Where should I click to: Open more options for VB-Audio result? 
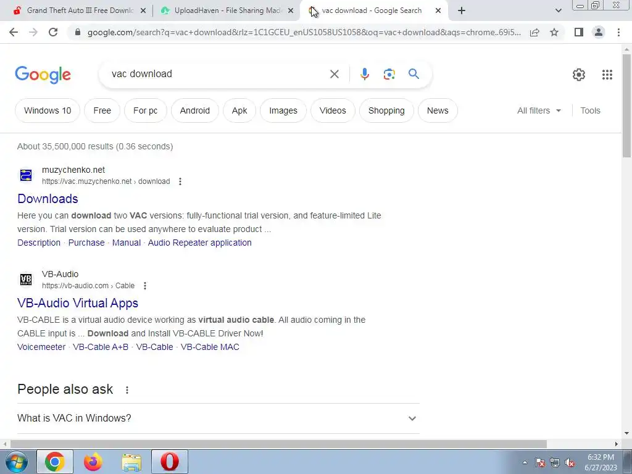point(144,286)
